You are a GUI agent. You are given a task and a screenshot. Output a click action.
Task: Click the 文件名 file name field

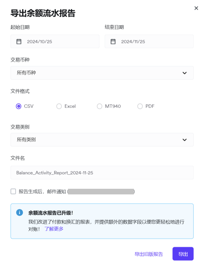[x=102, y=172]
